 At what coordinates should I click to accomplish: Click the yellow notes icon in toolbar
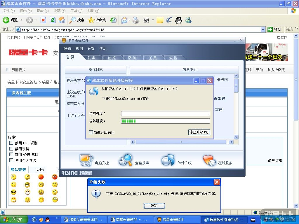(x=160, y=20)
